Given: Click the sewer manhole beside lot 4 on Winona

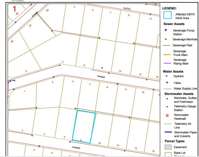Looking at the screenshot, I should (x=60, y=65).
